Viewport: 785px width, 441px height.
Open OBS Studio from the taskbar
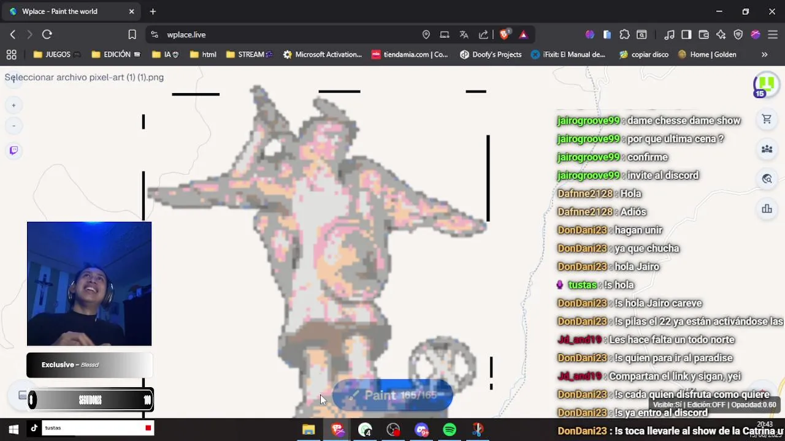tap(393, 430)
